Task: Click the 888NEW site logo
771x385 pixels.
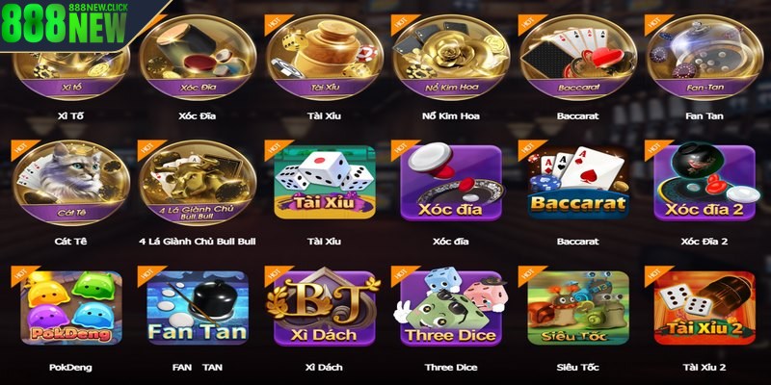Action: [x=65, y=22]
